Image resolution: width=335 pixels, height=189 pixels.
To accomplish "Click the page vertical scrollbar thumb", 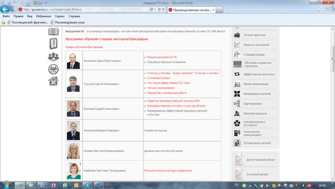I will coord(332,58).
